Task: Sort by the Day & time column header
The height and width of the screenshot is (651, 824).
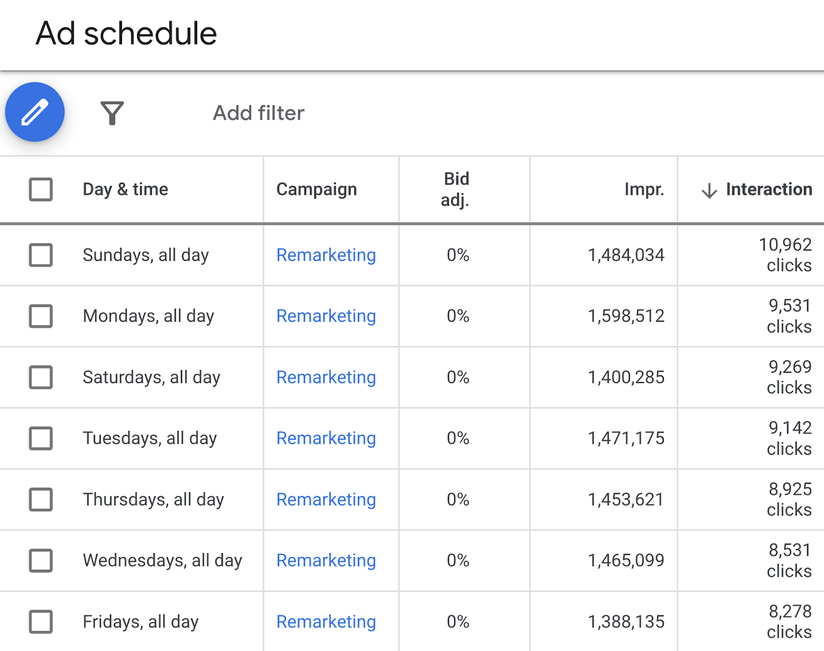Action: [x=125, y=190]
